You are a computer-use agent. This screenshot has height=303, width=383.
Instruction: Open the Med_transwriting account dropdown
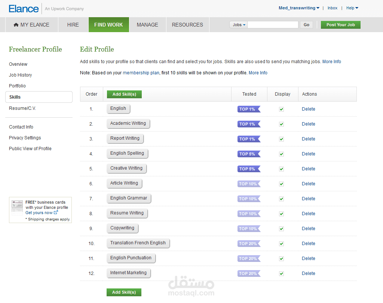point(299,8)
